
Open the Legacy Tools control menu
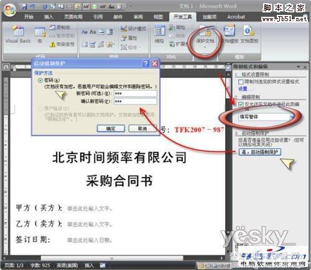110,44
